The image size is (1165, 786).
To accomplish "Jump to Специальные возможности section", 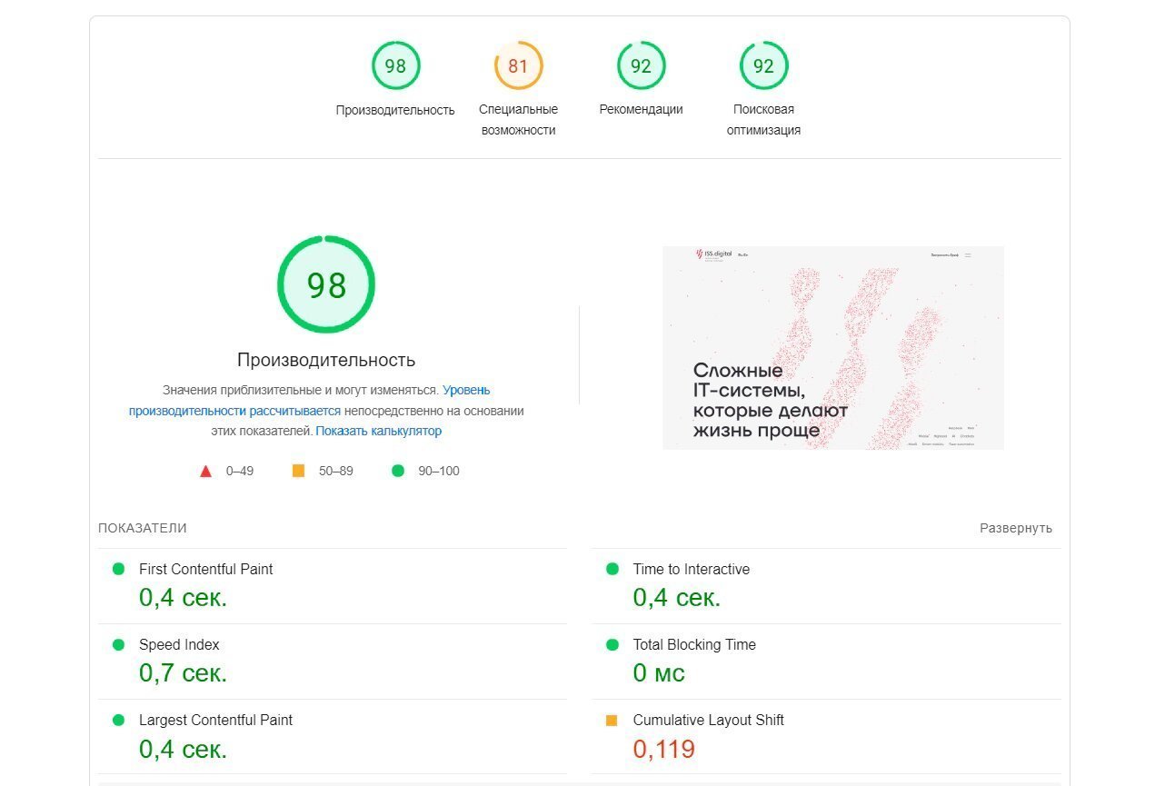I will 518,119.
